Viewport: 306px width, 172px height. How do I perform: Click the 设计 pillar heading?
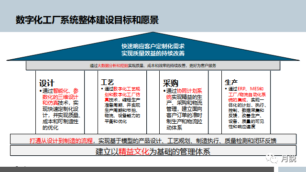point(47,83)
